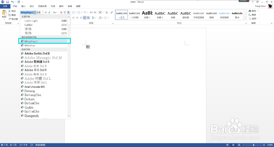Select Arial Unicode MS font
This screenshot has width=274, height=147.
(44, 87)
